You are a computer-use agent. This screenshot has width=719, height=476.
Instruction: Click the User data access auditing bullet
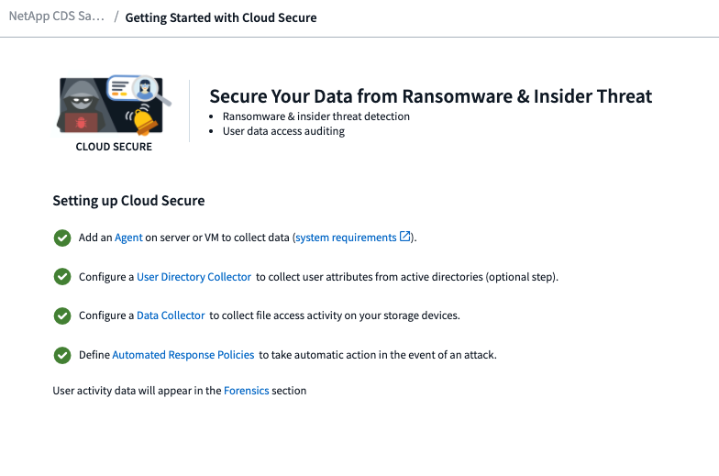pyautogui.click(x=283, y=131)
